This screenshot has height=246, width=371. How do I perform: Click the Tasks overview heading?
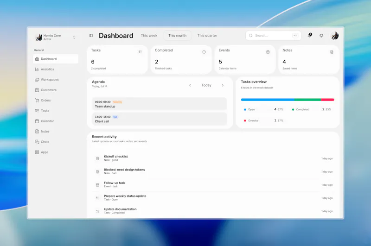click(x=254, y=82)
